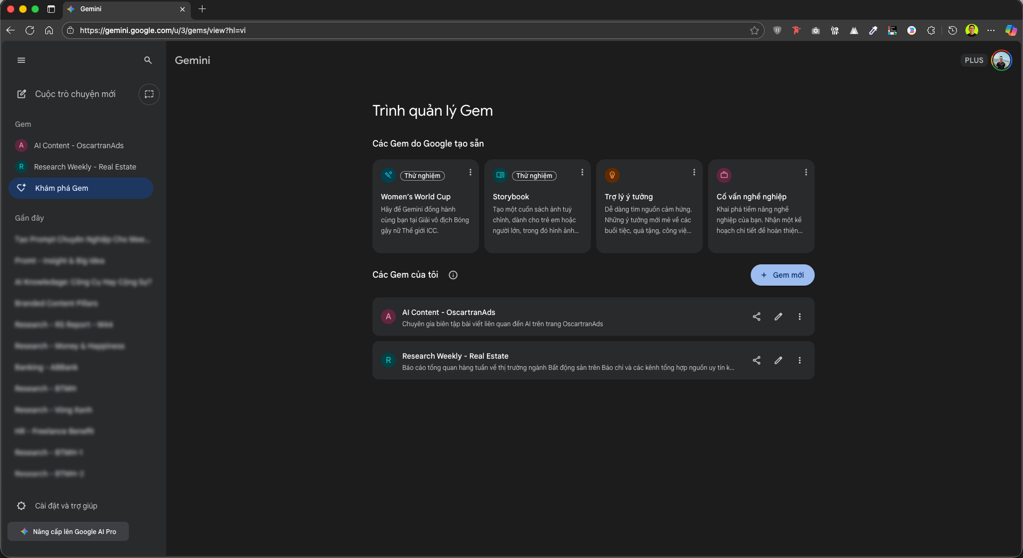
Task: Share the AI Content - OscartranAds gem
Action: click(x=756, y=317)
